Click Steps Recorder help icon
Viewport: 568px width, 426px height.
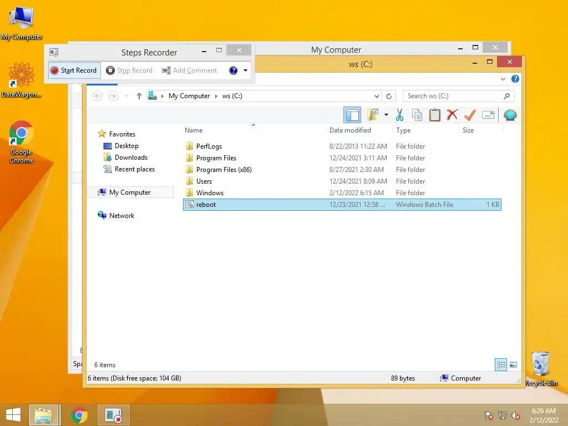pyautogui.click(x=234, y=70)
